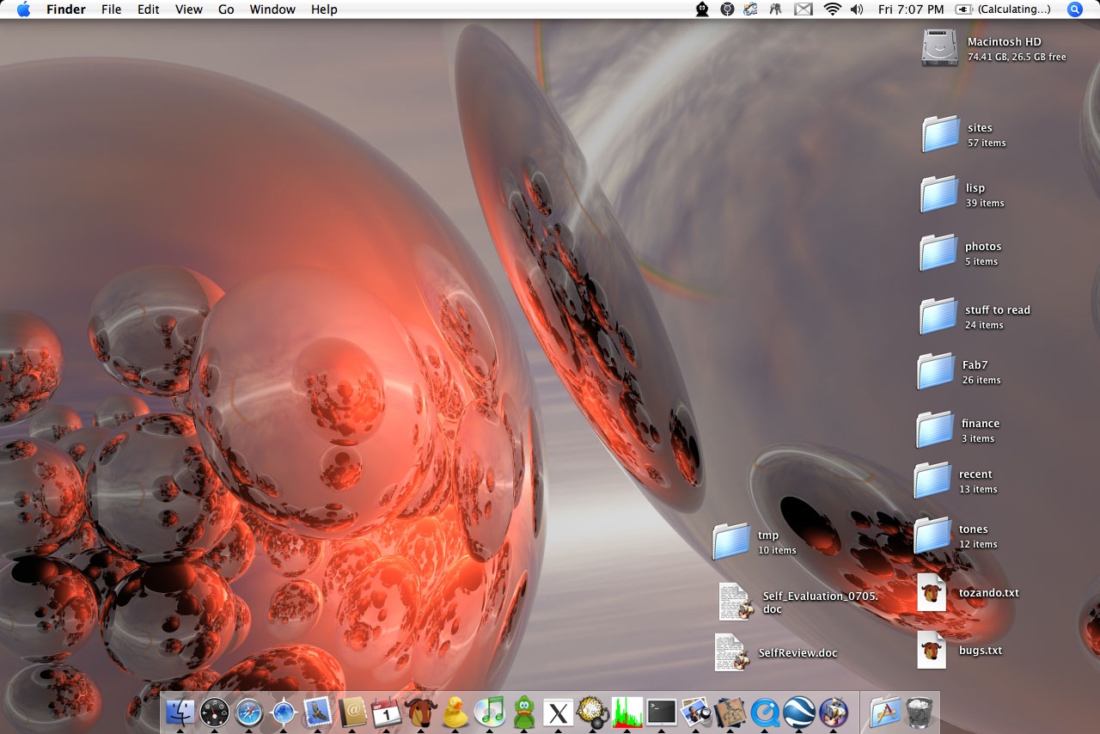Launch QuickTime Player from the Dock
1100x734 pixels.
pos(765,712)
